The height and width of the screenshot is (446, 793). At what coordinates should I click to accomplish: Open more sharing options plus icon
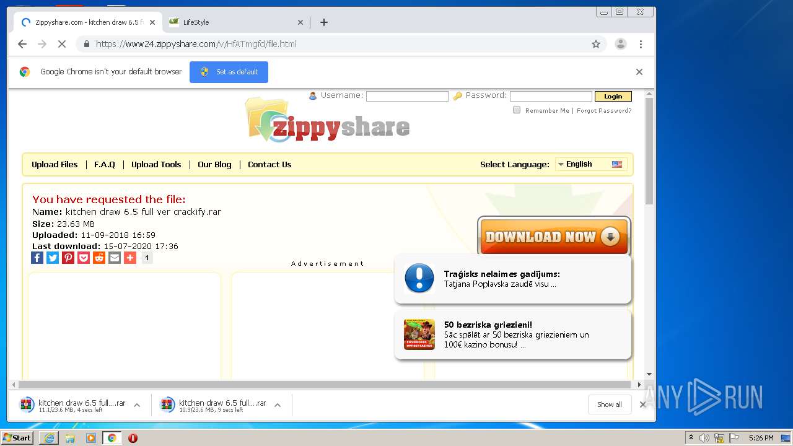click(x=130, y=258)
